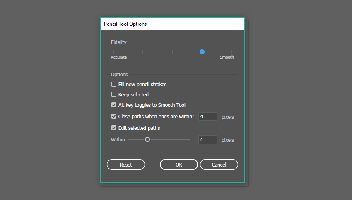Check the Keep selected option
The image size is (352, 200).
(x=114, y=95)
